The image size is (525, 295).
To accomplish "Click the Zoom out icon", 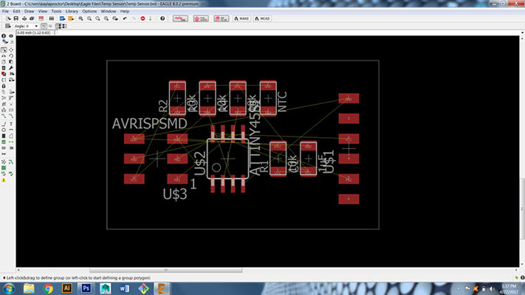I will 97,18.
